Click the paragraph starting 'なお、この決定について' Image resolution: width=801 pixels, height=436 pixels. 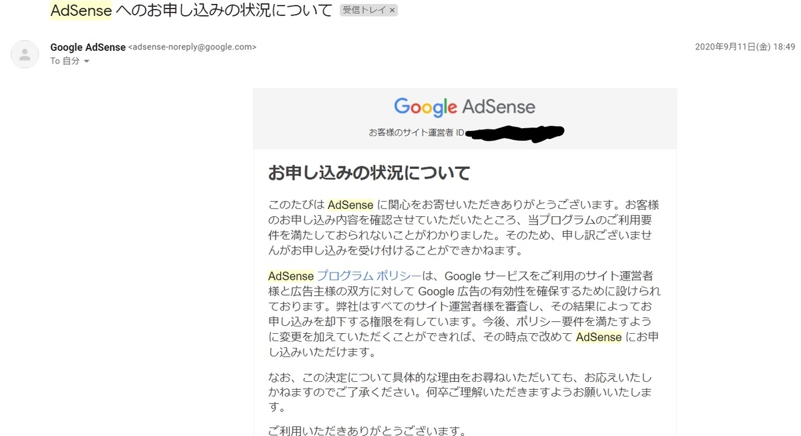point(461,392)
